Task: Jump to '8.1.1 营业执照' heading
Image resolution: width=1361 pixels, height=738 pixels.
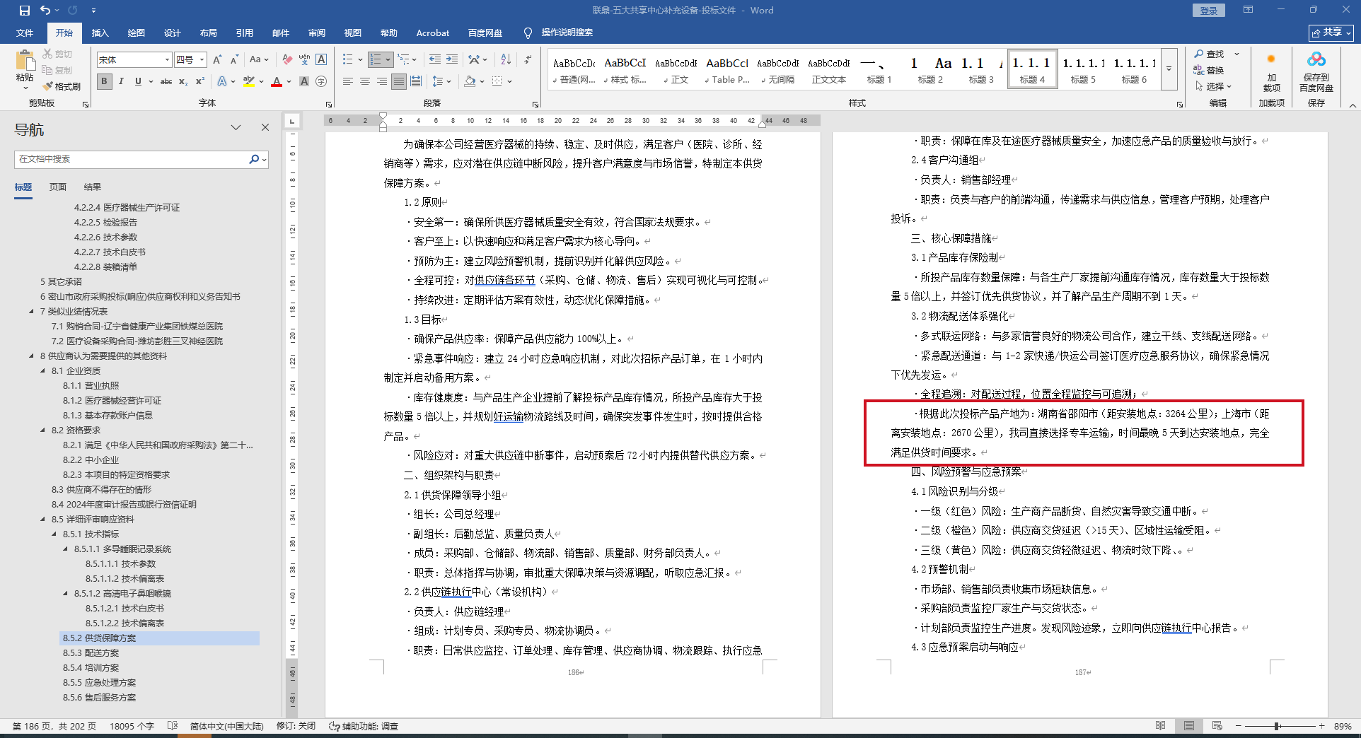Action: (x=91, y=386)
